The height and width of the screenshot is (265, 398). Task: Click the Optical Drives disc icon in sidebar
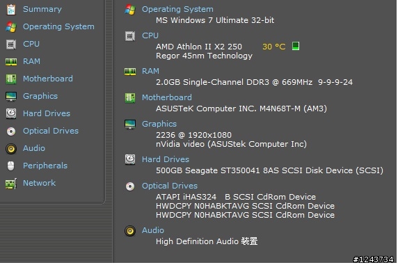point(11,131)
